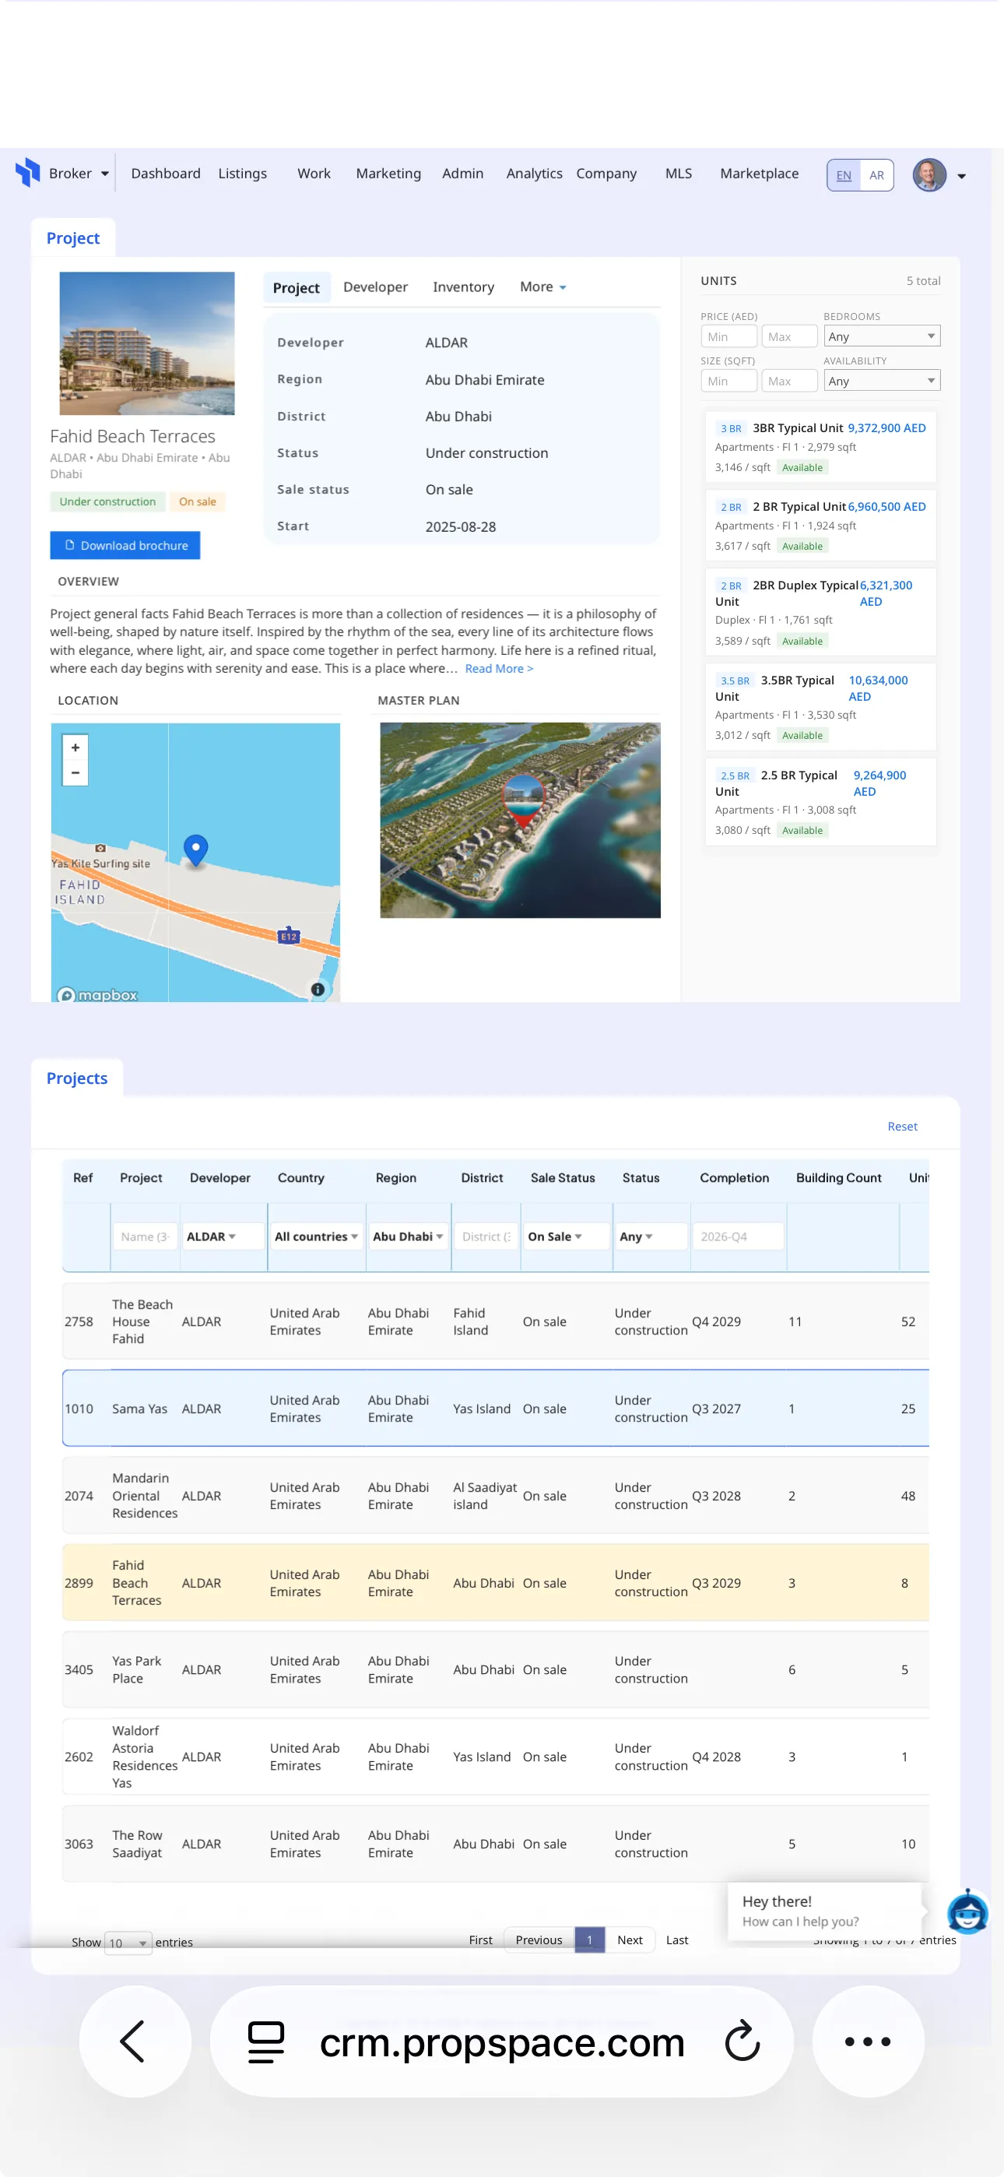
Task: Switch to the Inventory tab
Action: click(x=463, y=287)
